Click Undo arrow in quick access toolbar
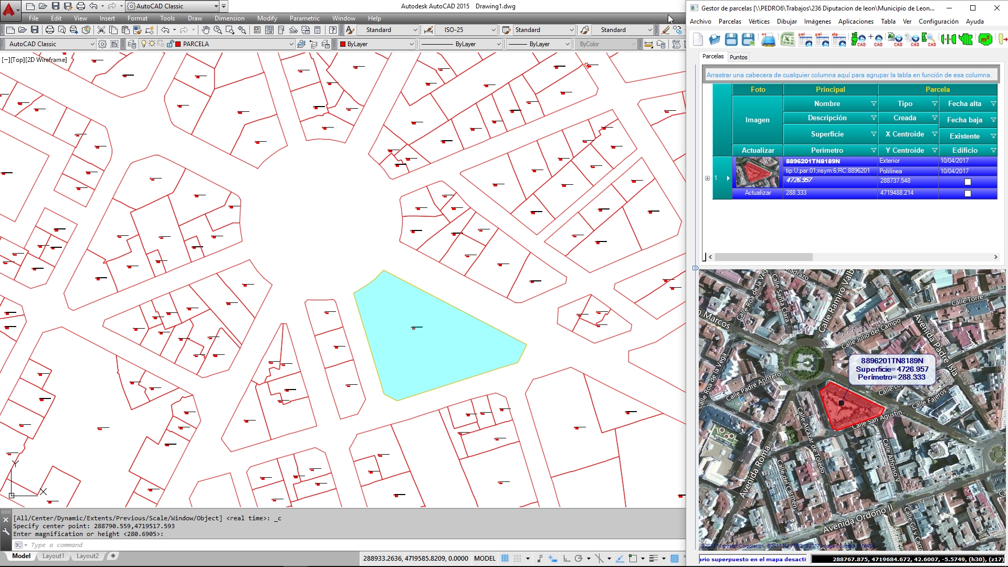Image resolution: width=1008 pixels, height=567 pixels. (x=93, y=6)
